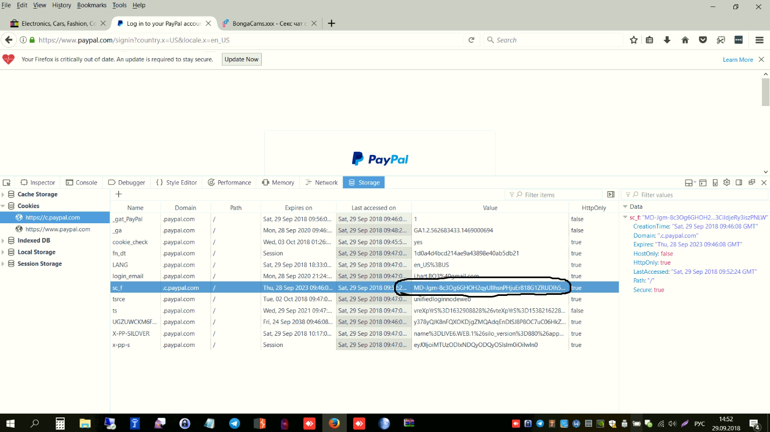Image resolution: width=770 pixels, height=432 pixels.
Task: Expand the Session Storage tree node
Action: (3, 264)
